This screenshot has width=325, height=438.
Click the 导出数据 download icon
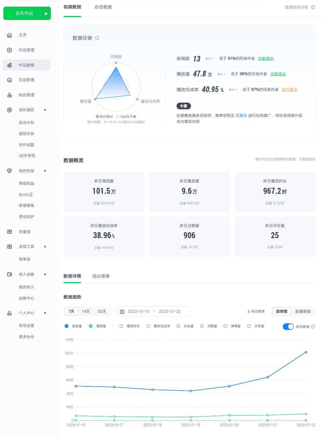pos(248,311)
